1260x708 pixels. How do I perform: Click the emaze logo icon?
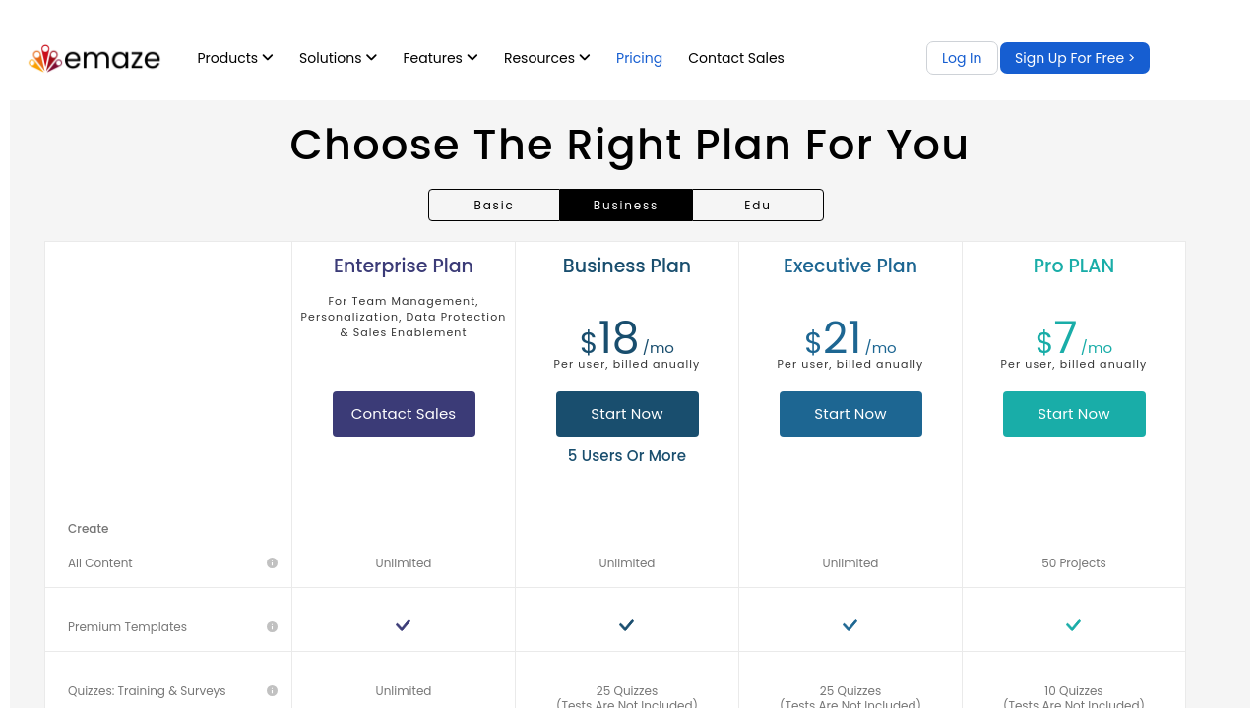46,59
